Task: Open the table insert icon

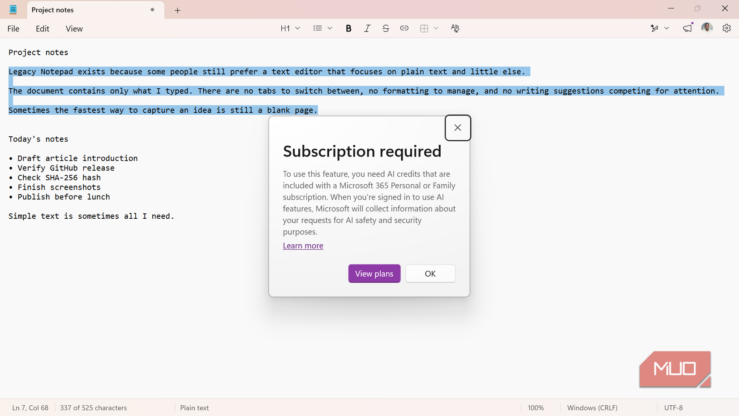Action: 424,28
